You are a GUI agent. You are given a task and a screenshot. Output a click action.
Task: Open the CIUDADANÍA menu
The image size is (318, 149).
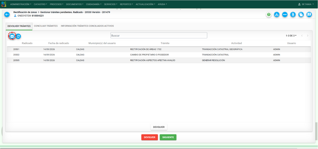tap(94, 4)
